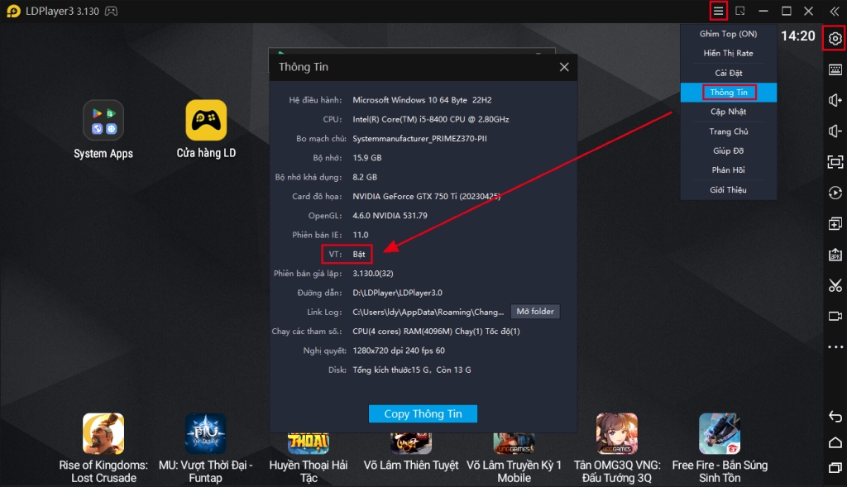Click the resize window icon in title bar
The height and width of the screenshot is (487, 847).
(740, 11)
